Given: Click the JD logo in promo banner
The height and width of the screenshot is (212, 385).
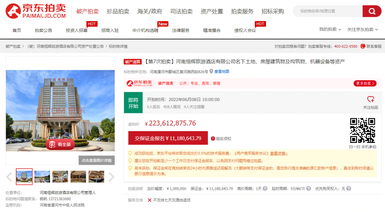Looking at the screenshot, I should (139, 83).
